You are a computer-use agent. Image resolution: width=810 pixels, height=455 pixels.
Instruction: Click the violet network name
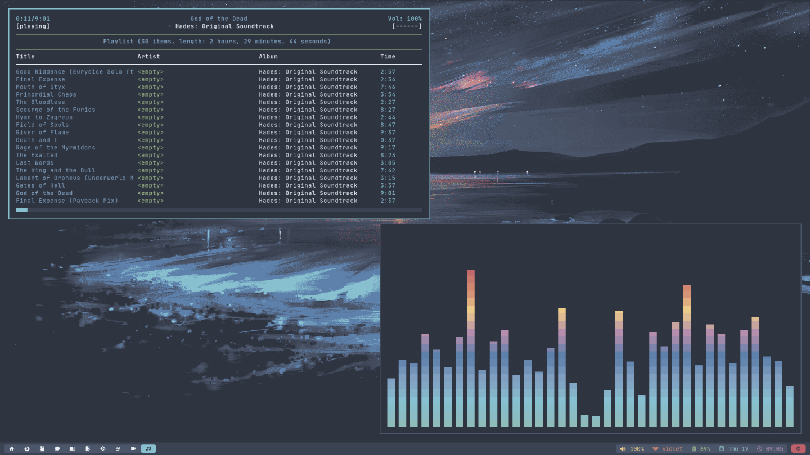[673, 449]
